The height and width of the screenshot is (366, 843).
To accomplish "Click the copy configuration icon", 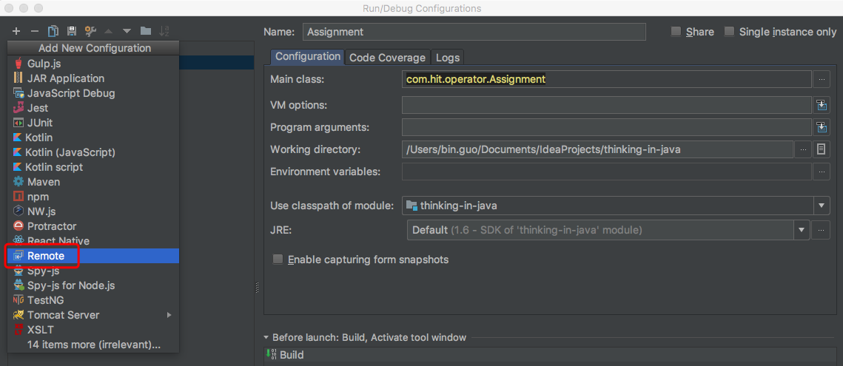I will [x=53, y=31].
